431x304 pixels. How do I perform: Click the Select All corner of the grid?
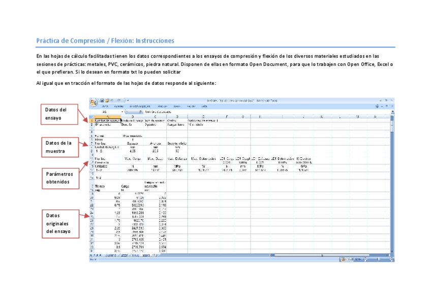[x=92, y=117]
